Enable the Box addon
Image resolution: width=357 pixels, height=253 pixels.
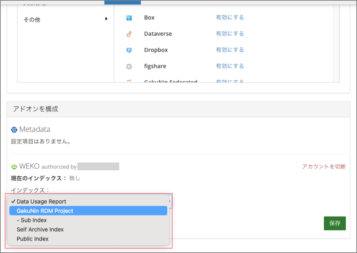pos(230,17)
